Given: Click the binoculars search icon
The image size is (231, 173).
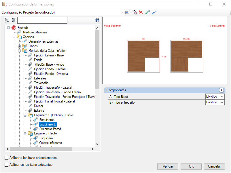Looking at the screenshot, I should click(x=97, y=20).
